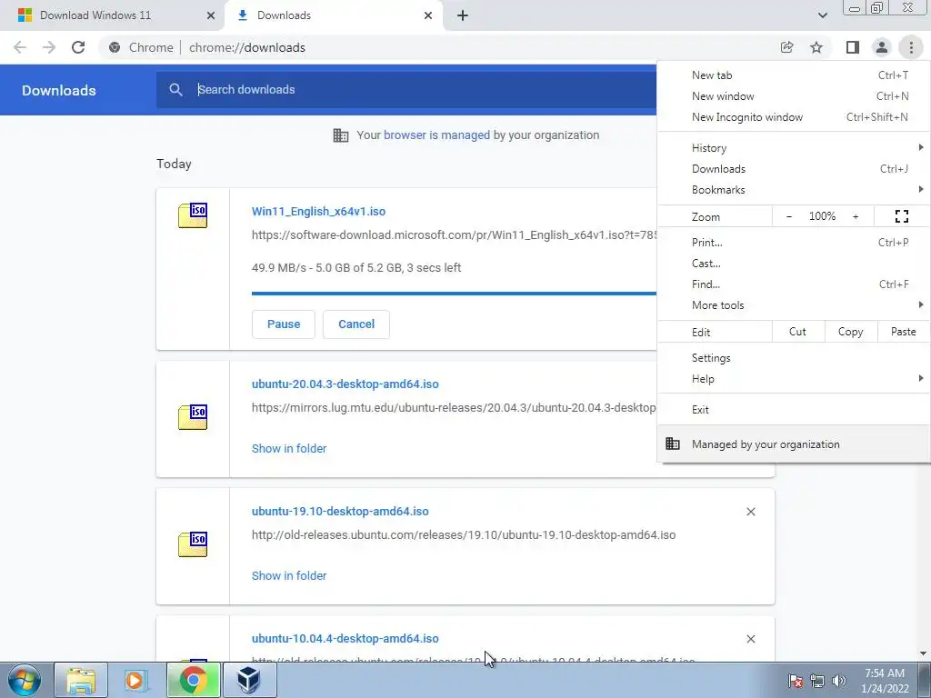931x698 pixels.
Task: Open Windows Media Player from taskbar
Action: [135, 680]
